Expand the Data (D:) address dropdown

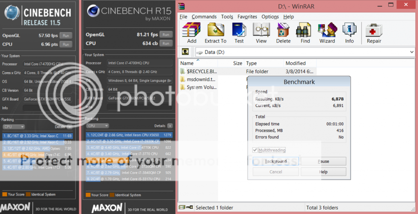[x=411, y=52]
